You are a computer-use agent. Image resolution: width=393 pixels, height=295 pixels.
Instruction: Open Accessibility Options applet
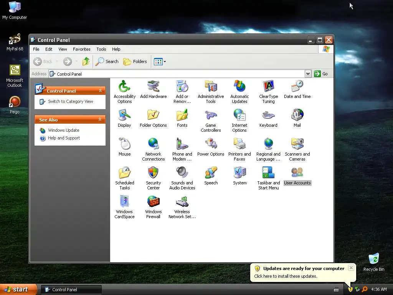pyautogui.click(x=124, y=91)
